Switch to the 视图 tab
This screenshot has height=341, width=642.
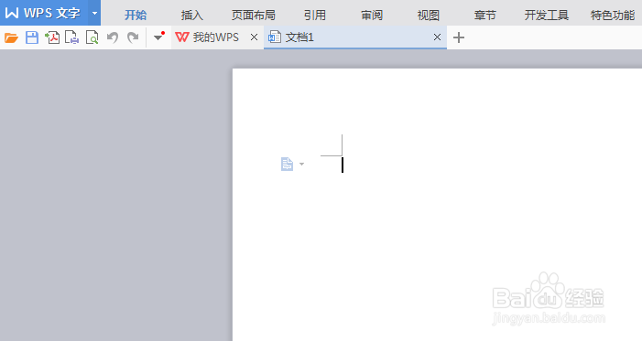tap(429, 16)
